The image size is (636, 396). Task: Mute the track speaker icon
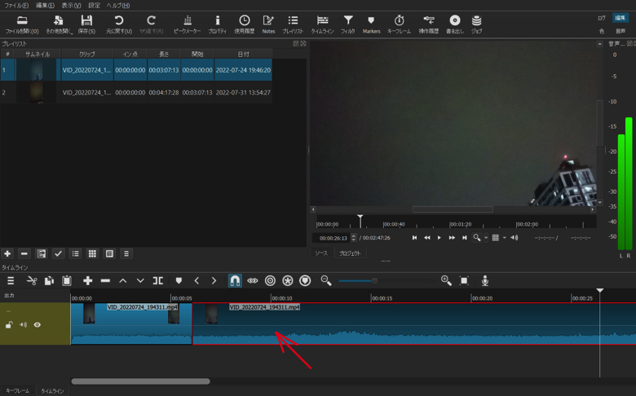(x=23, y=324)
